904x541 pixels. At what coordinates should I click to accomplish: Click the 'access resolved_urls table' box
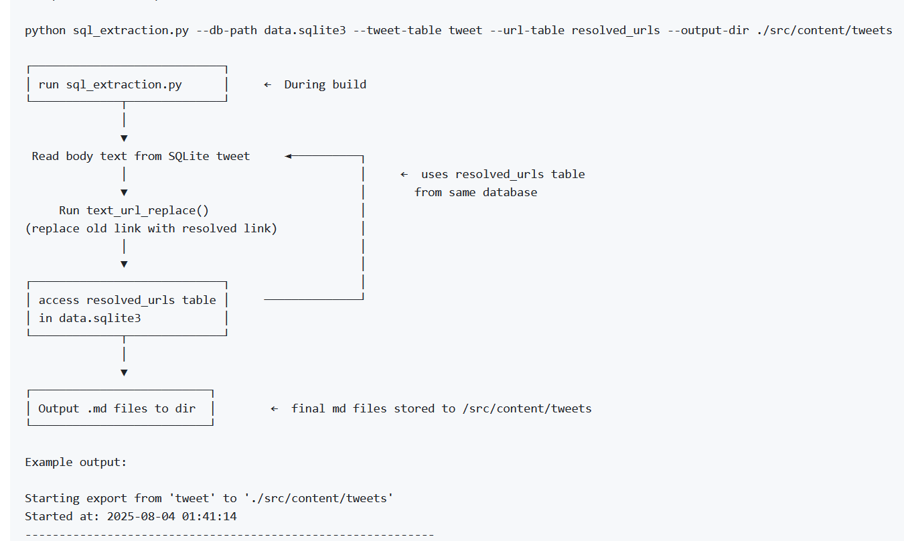click(127, 309)
